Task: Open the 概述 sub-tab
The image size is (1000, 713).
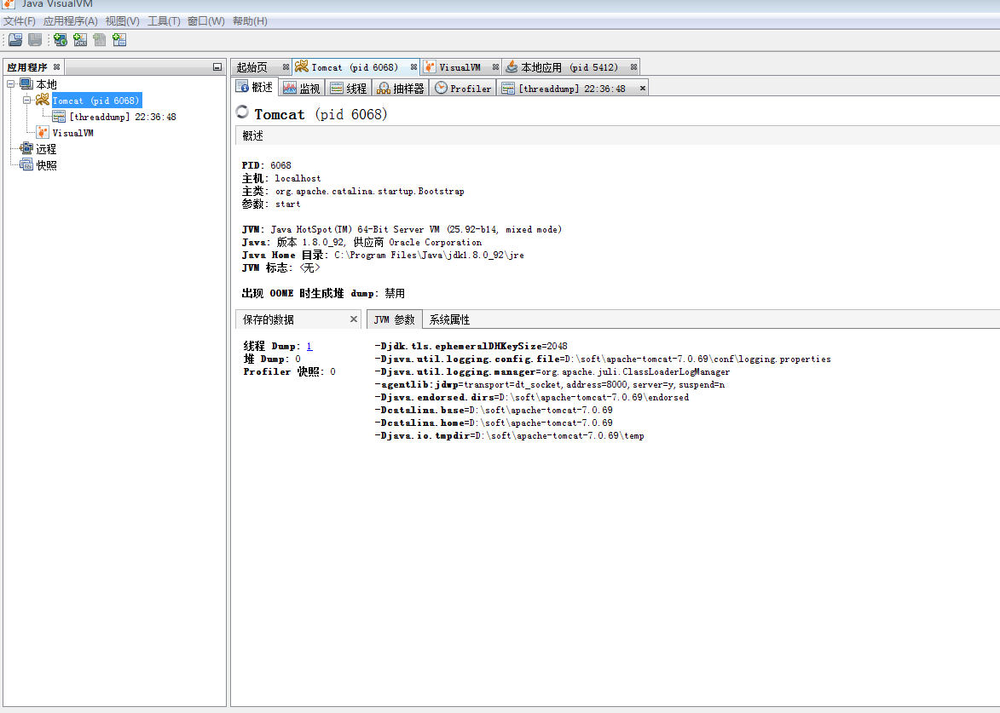Action: tap(255, 87)
